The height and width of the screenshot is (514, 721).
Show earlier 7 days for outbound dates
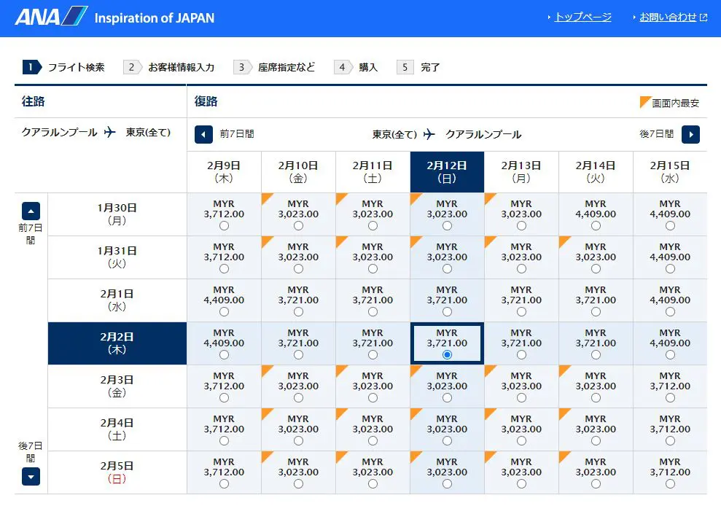(x=31, y=211)
